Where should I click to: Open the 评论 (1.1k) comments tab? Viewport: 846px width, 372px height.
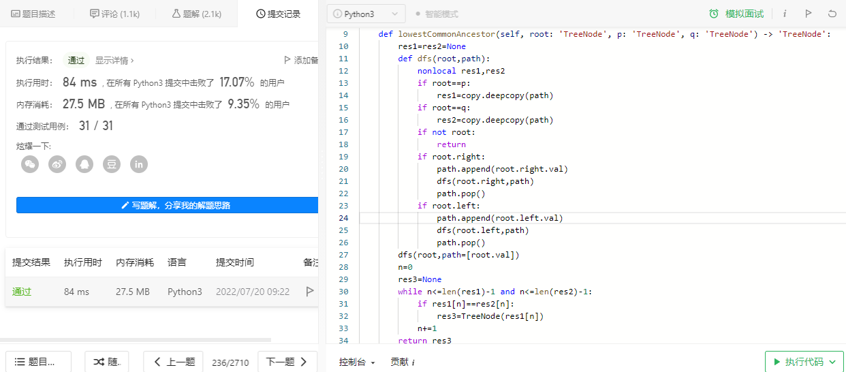[x=114, y=14]
